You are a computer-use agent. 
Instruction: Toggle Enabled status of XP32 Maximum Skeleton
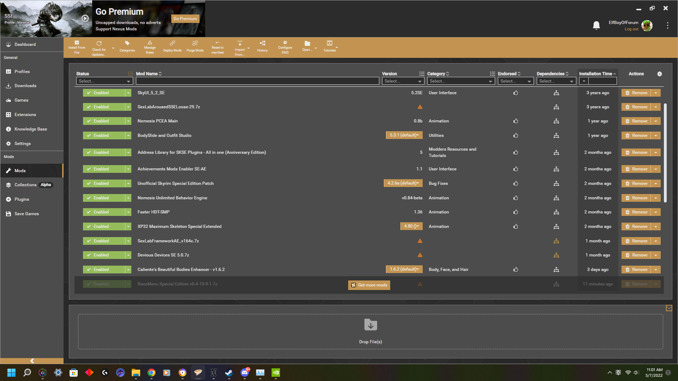104,226
